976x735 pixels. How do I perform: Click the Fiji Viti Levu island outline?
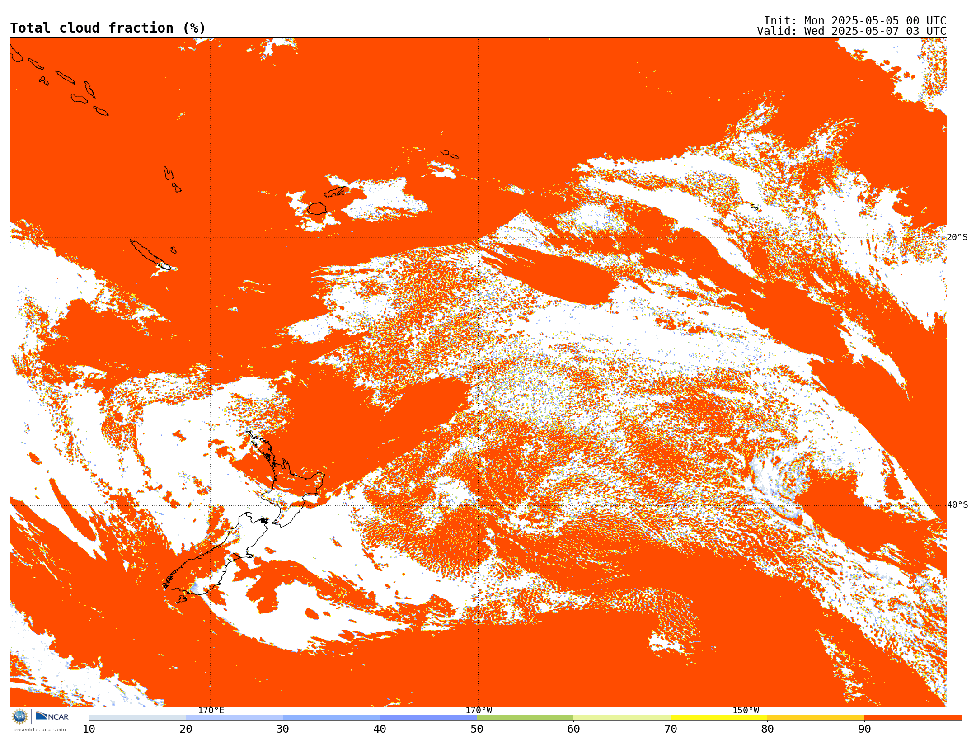317,208
